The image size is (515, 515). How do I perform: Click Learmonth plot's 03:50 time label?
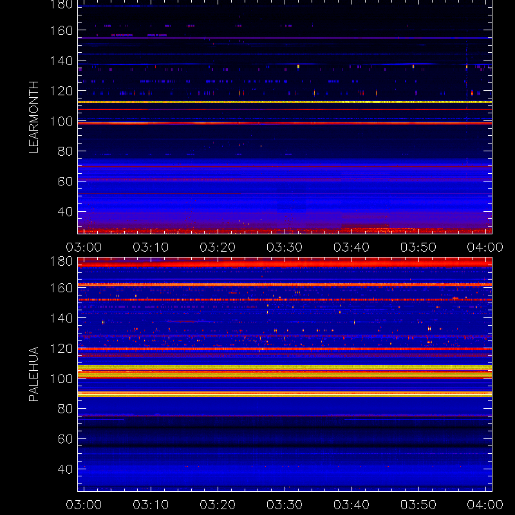418,247
